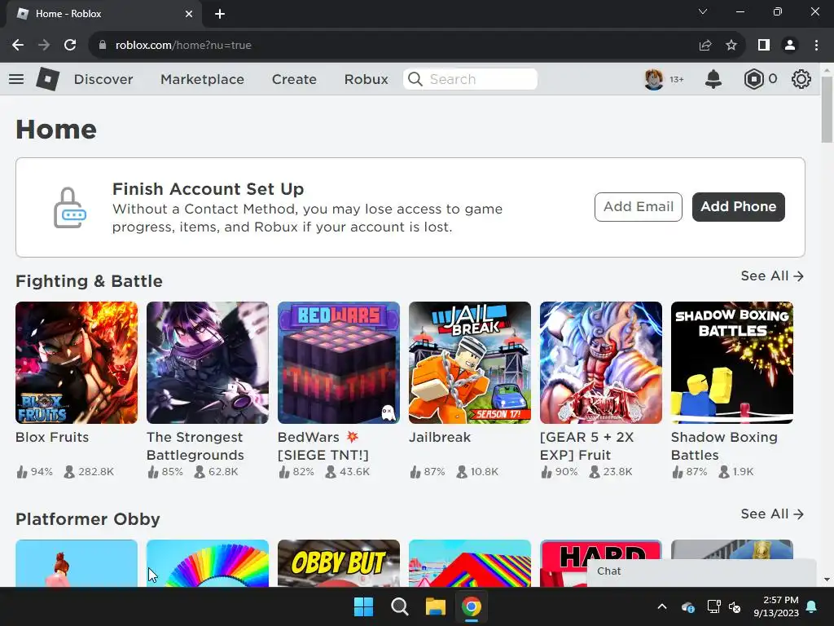The width and height of the screenshot is (834, 626).
Task: Open a new browser tab
Action: click(x=220, y=14)
